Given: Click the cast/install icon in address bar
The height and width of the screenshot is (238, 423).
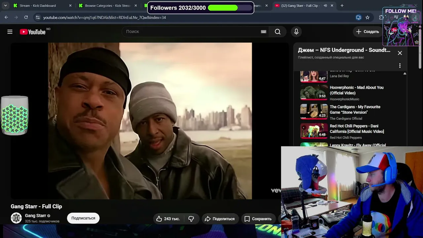Looking at the screenshot, I should [x=359, y=18].
